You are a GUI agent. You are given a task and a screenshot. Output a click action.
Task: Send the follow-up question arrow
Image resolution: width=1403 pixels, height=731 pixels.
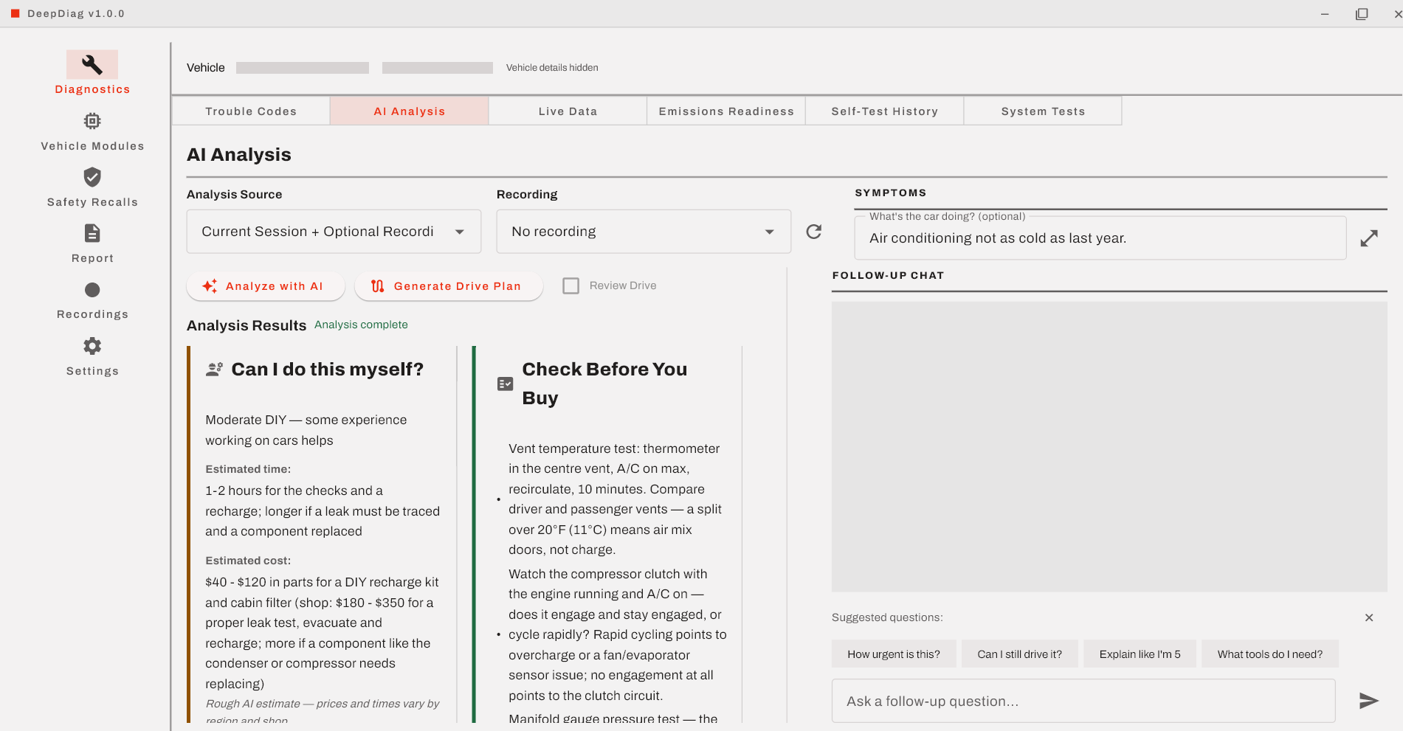pyautogui.click(x=1369, y=701)
